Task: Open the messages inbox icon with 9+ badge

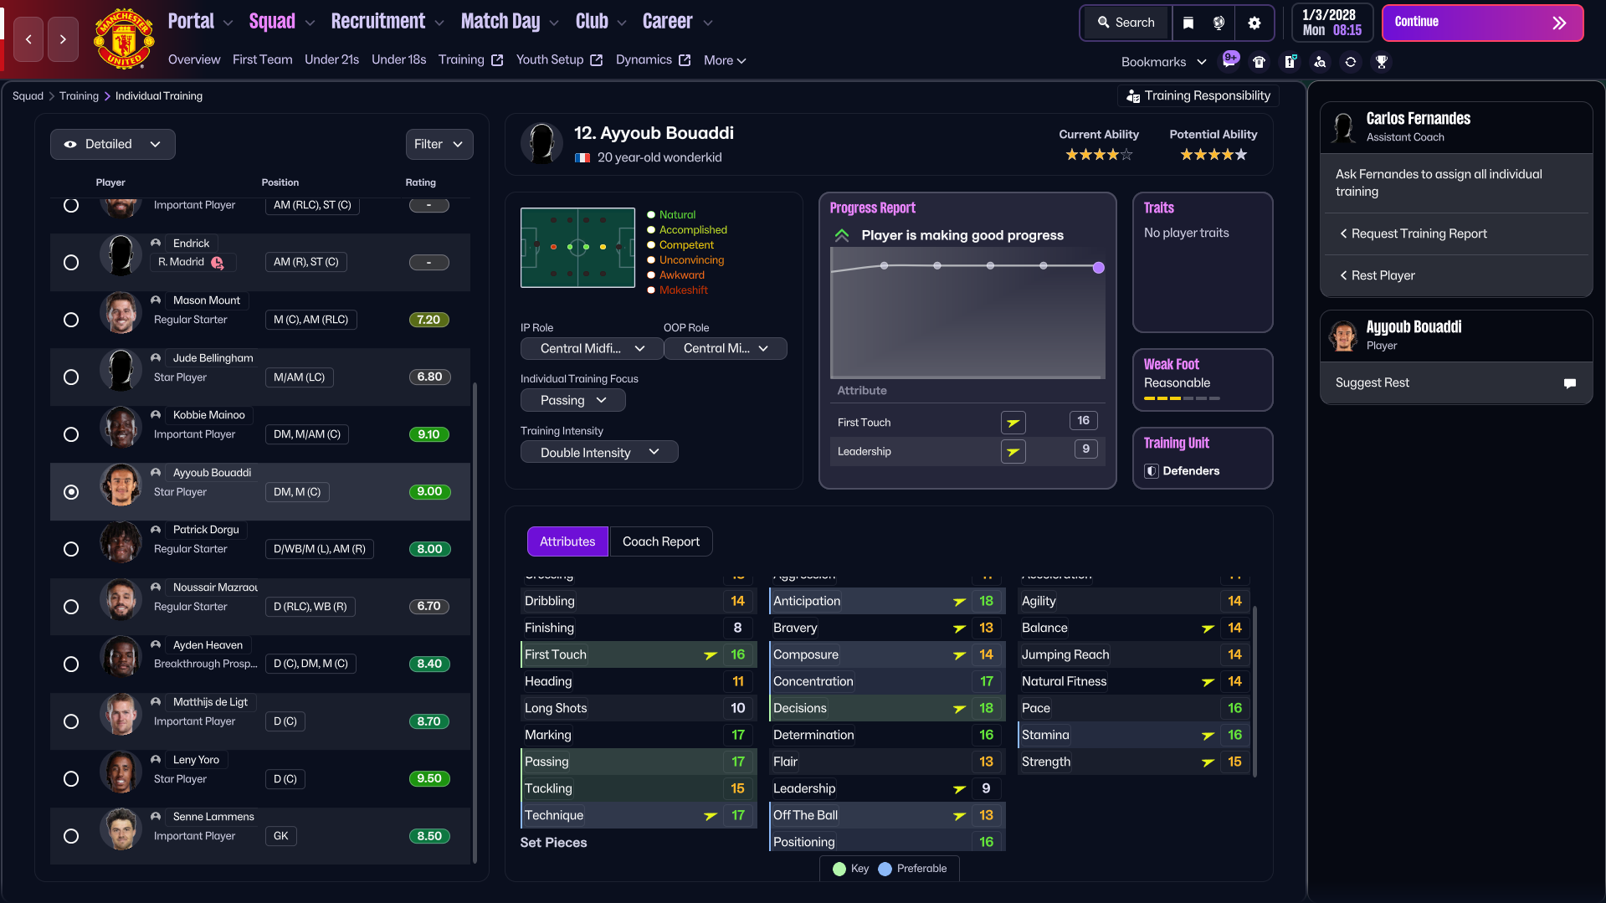Action: [1230, 60]
